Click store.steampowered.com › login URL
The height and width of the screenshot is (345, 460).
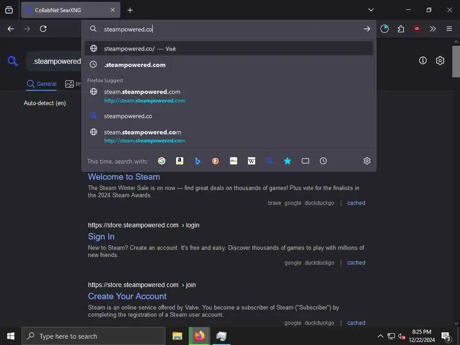[x=143, y=225]
